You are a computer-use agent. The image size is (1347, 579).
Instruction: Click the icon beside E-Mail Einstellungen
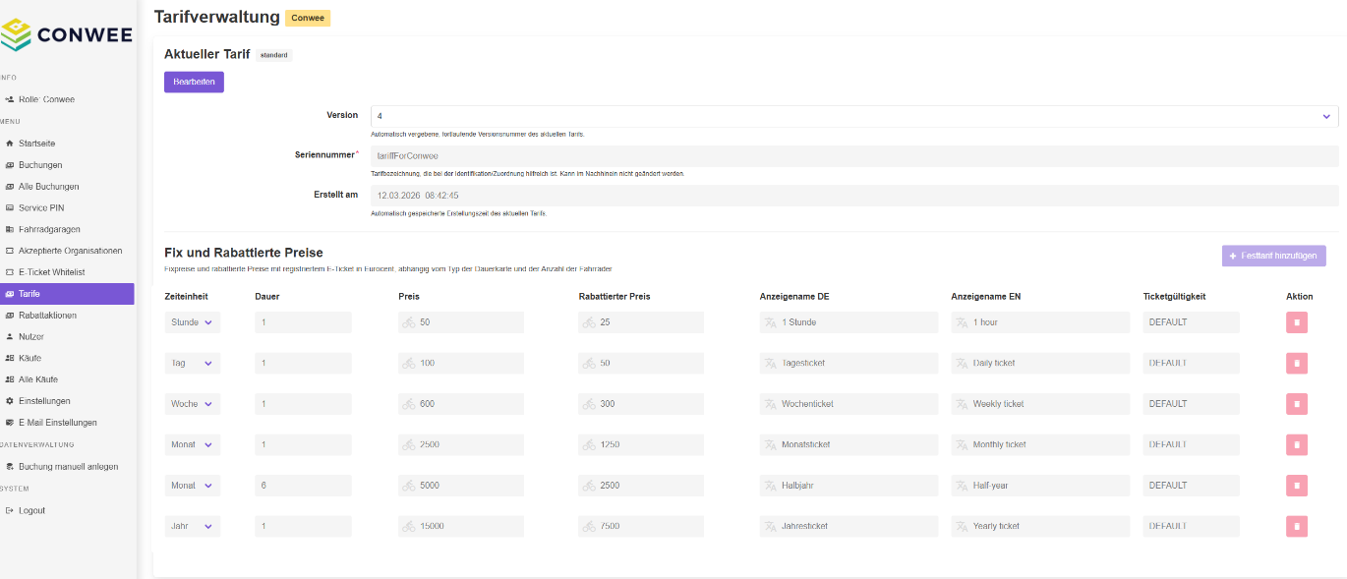(10, 423)
